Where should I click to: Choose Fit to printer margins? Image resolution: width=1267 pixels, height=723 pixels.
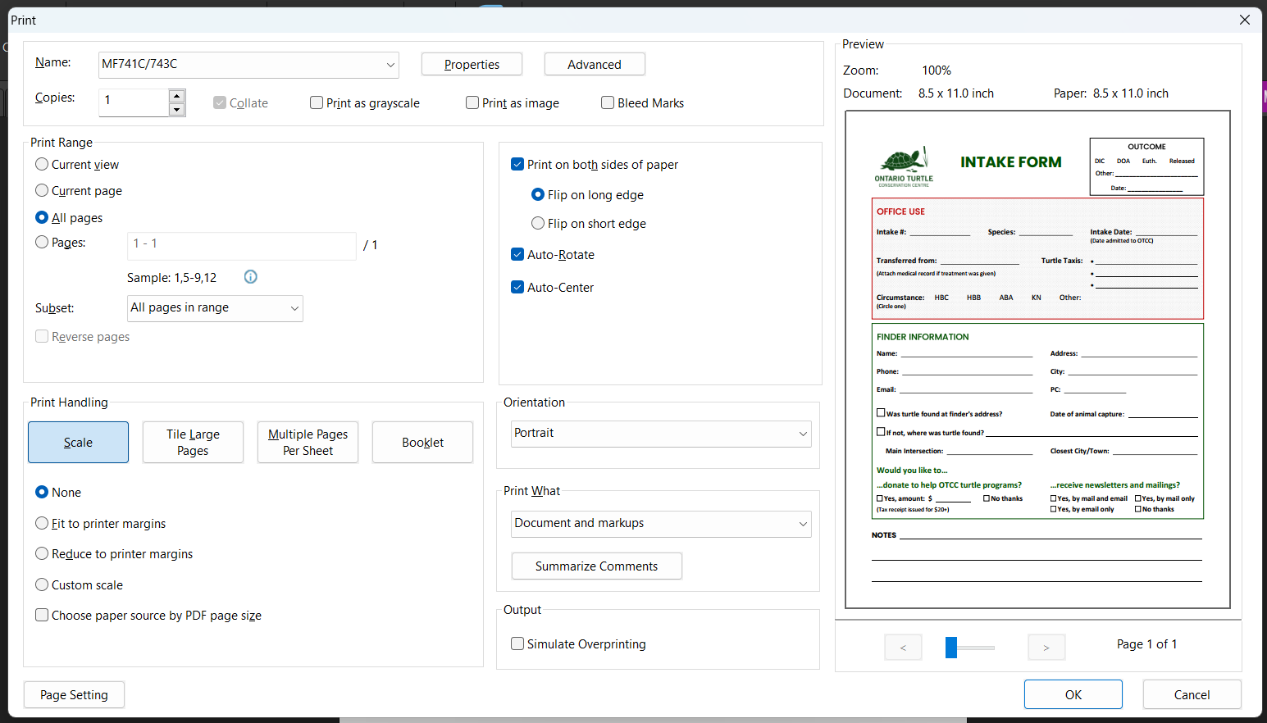(43, 524)
